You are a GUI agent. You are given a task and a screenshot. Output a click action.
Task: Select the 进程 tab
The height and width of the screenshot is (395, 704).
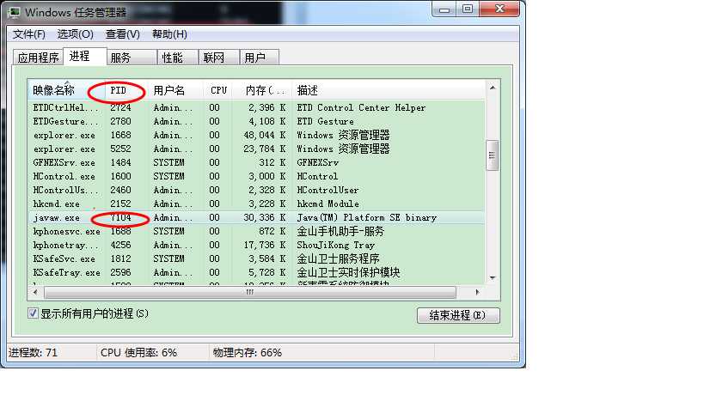pyautogui.click(x=85, y=56)
